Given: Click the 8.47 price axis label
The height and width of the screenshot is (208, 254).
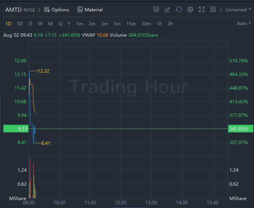Looking at the screenshot, I should (22, 142).
